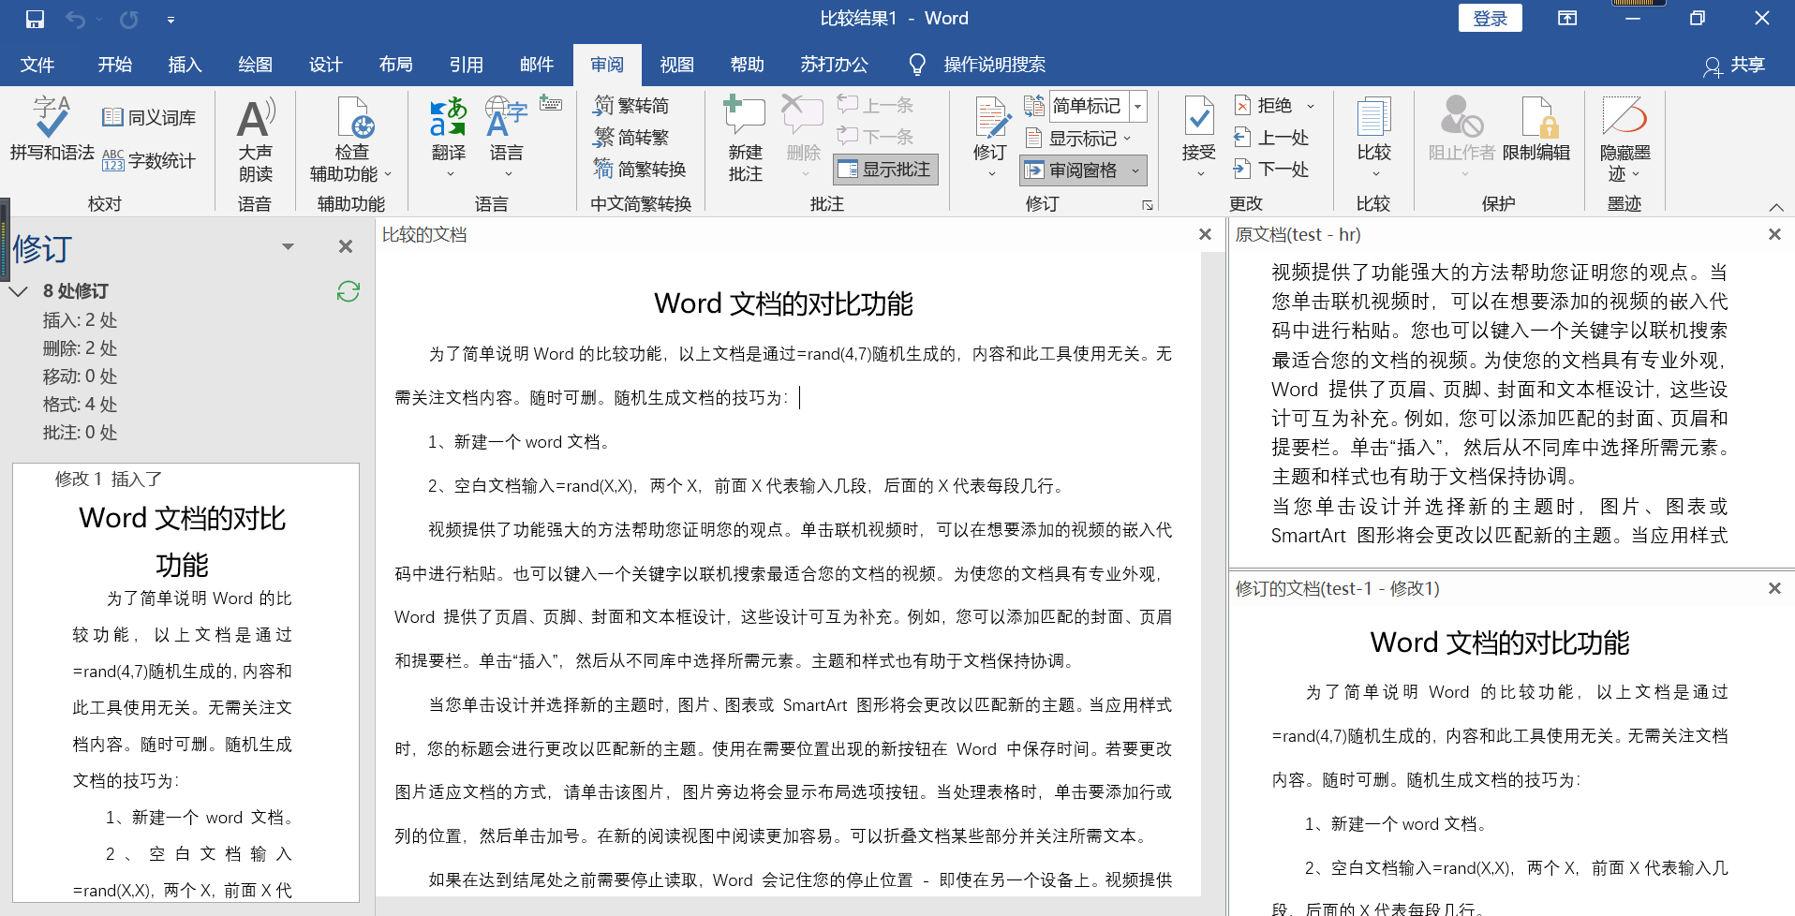
Task: Open the Design (设计) tab
Action: pos(326,65)
